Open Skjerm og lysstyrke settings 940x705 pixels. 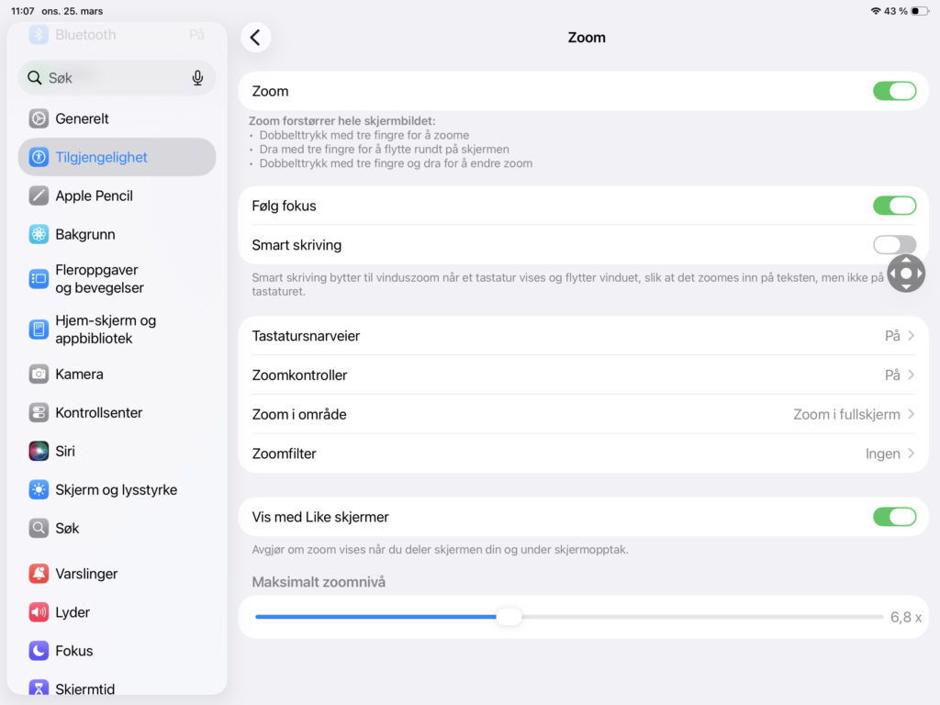coord(117,490)
